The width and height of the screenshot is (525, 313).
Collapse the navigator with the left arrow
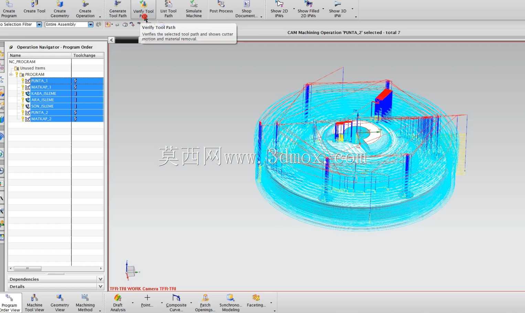pyautogui.click(x=111, y=40)
